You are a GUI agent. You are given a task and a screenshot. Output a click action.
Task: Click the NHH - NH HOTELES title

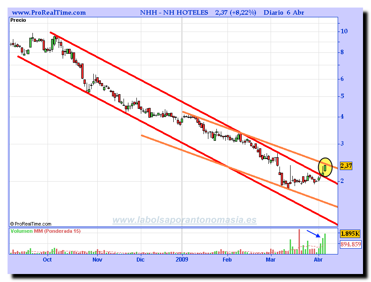point(174,12)
